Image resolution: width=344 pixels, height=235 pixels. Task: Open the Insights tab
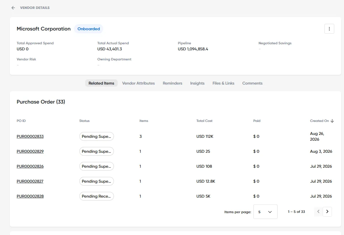(197, 83)
